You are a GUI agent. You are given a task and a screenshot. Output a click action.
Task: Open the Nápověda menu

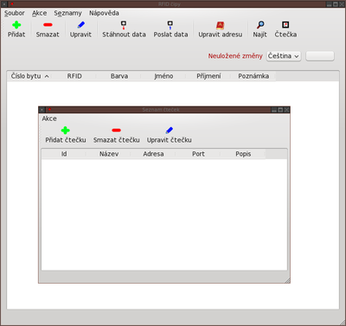[104, 13]
